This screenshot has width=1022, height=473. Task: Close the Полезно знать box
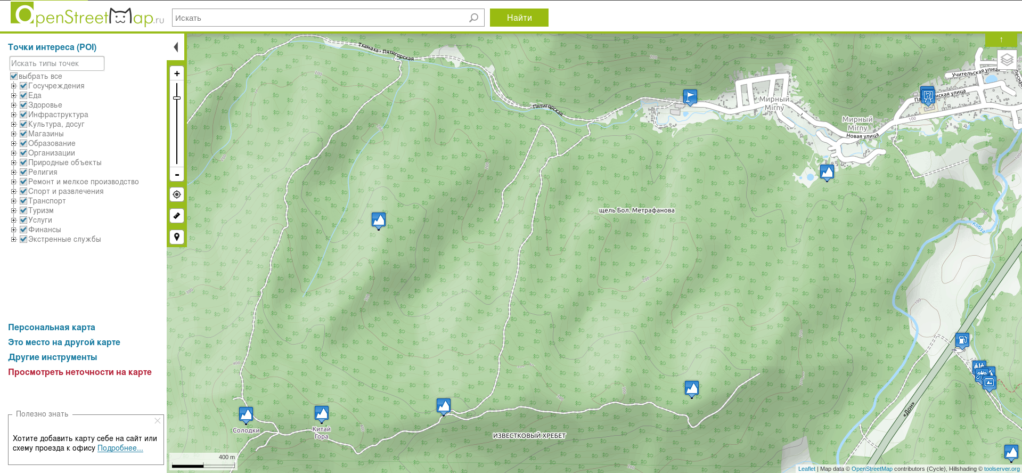click(x=158, y=421)
